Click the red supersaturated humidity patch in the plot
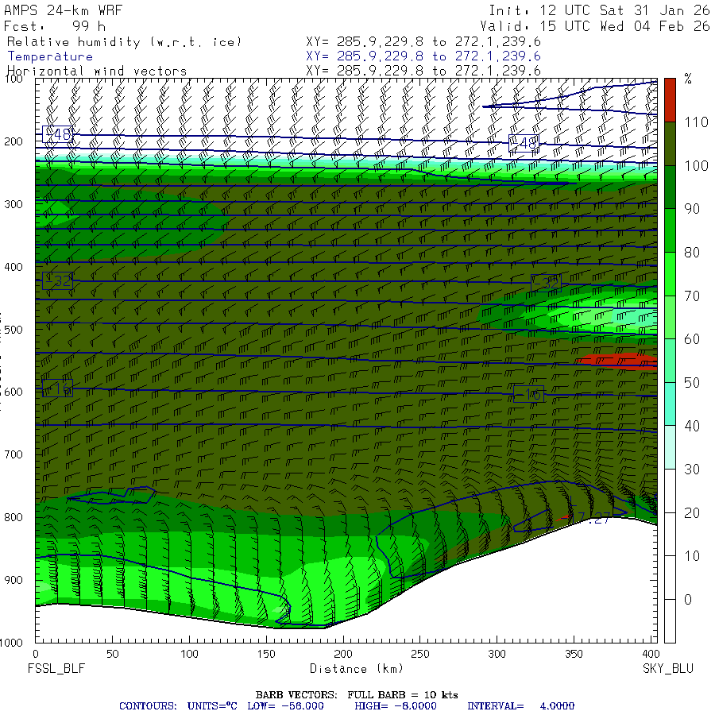 618,360
